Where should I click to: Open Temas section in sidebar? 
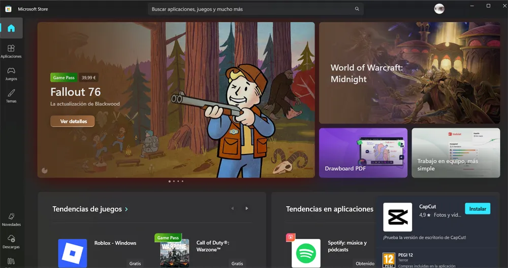(x=11, y=96)
